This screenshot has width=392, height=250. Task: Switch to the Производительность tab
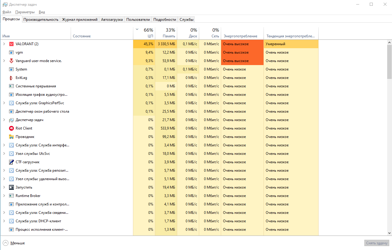(x=41, y=20)
